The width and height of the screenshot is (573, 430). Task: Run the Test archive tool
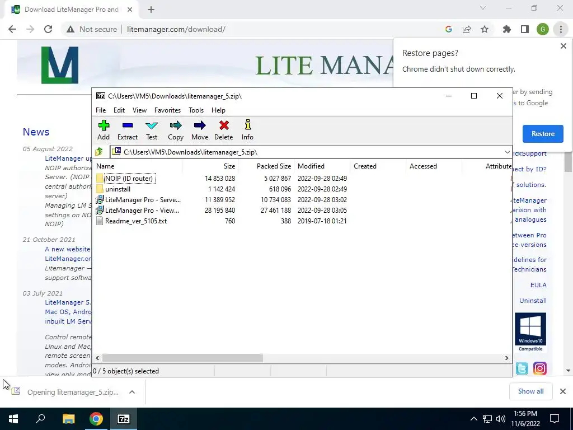[x=152, y=126]
